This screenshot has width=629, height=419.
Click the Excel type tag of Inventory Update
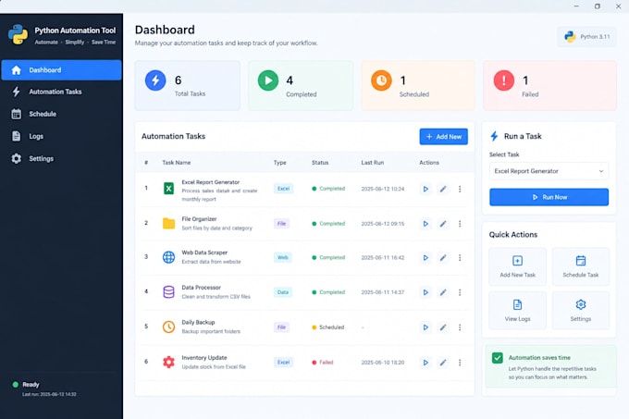click(x=283, y=363)
